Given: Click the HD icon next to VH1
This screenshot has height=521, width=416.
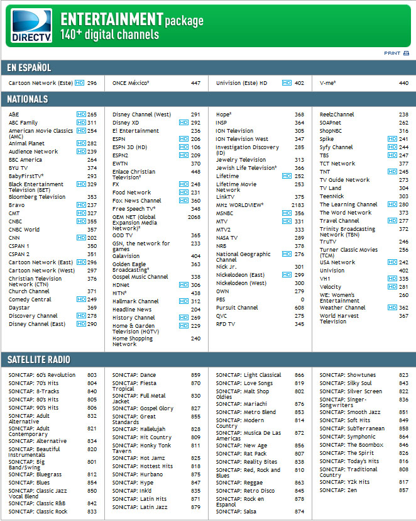Looking at the screenshot, I should click(393, 279).
